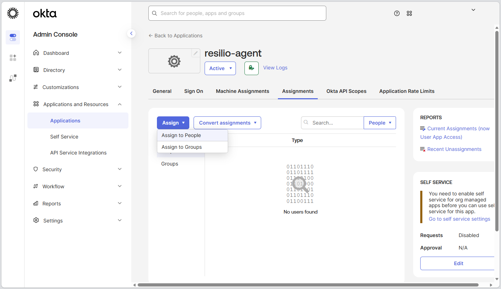Viewport: 501px width, 289px height.
Task: Click the Okta sunburst logo icon
Action: pos(13,13)
